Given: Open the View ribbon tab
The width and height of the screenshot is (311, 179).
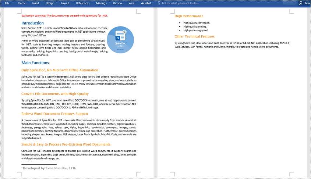Looking at the screenshot, I should tap(131, 3).
